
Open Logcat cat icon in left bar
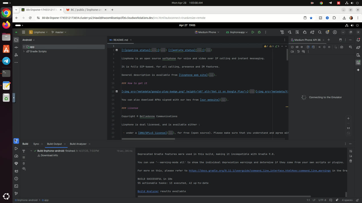pyautogui.click(x=16, y=171)
